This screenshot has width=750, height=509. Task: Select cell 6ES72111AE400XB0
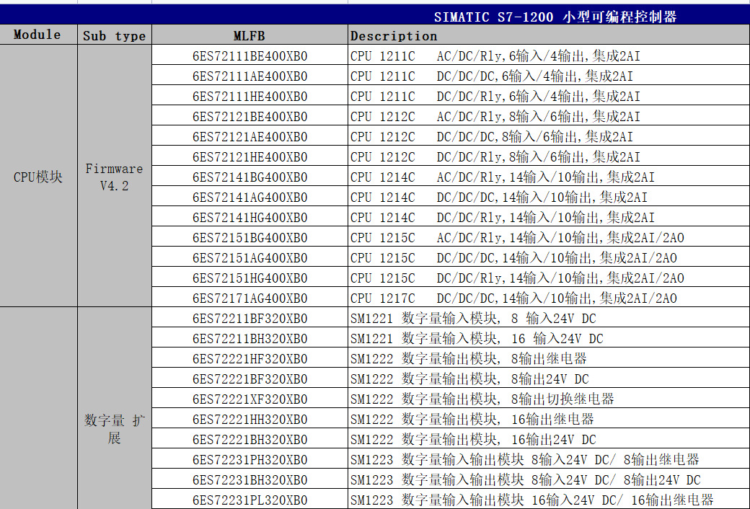click(x=250, y=76)
